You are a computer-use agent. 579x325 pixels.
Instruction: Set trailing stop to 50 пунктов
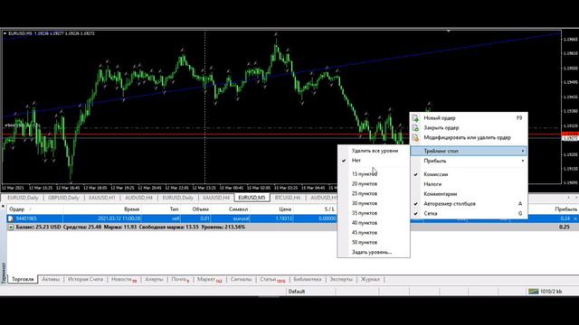[374, 243]
